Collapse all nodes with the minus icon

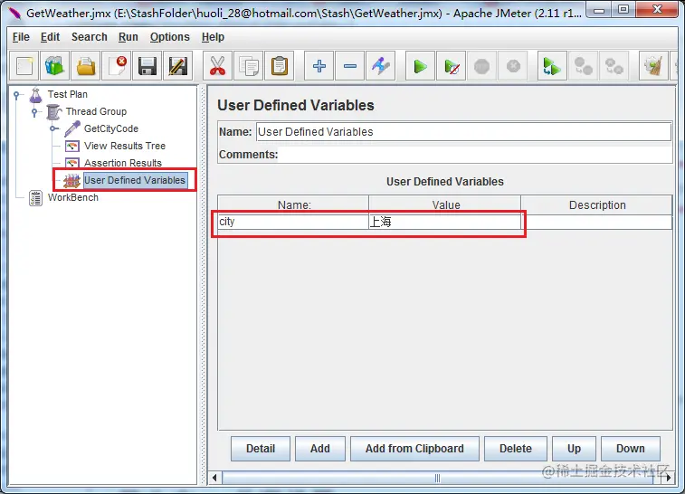coord(350,66)
